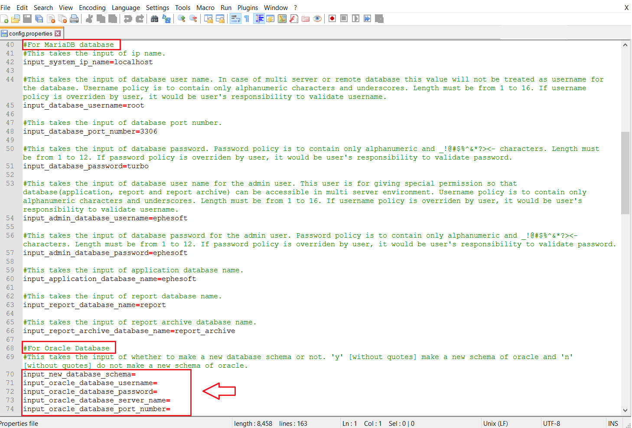Screen dimensions: 632x428
Task: Start macro recording with the red record icon
Action: 332,19
